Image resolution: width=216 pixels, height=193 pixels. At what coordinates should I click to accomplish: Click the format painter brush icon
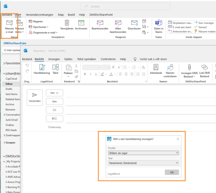76,77
